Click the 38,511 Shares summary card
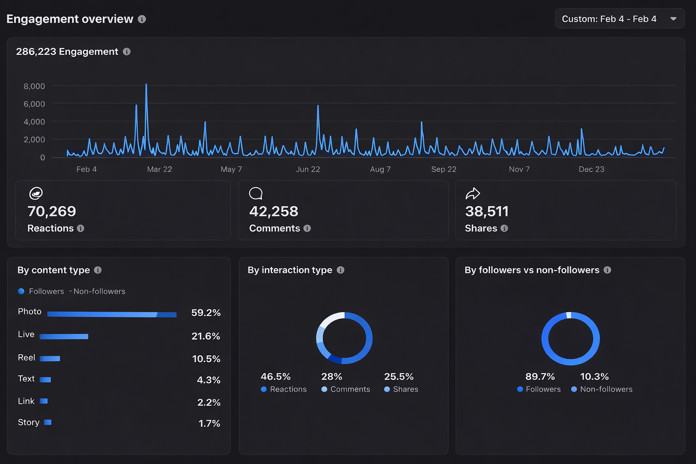The image size is (696, 464). coord(565,210)
